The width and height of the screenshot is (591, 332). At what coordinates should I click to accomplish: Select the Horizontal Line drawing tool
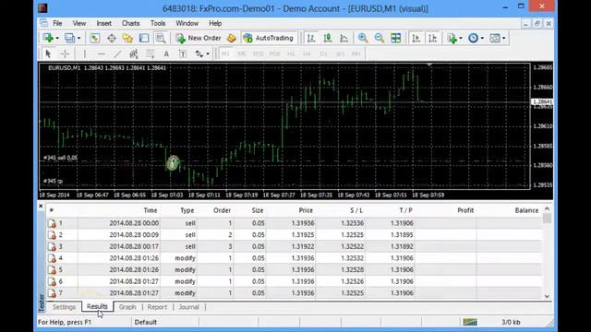[x=101, y=53]
